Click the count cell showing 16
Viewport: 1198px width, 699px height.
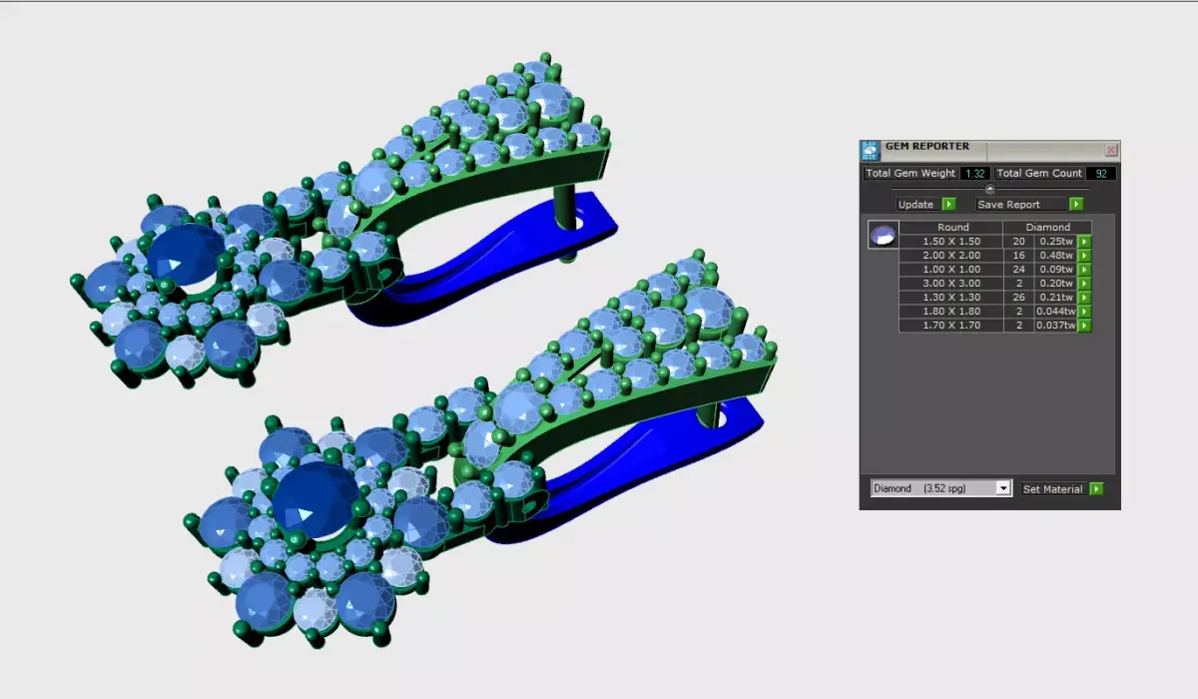pos(1019,255)
